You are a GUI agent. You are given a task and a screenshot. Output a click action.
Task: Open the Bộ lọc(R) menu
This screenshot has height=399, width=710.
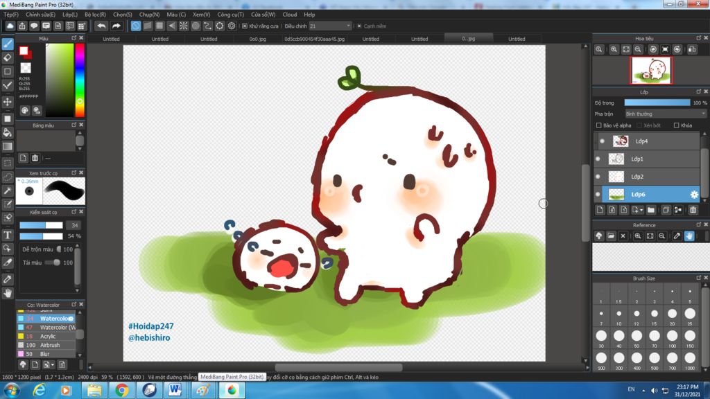click(95, 14)
